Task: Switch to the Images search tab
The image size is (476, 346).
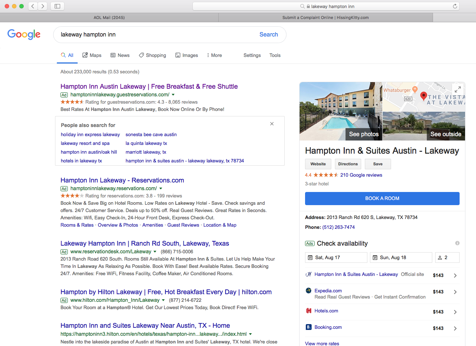Action: [x=187, y=55]
